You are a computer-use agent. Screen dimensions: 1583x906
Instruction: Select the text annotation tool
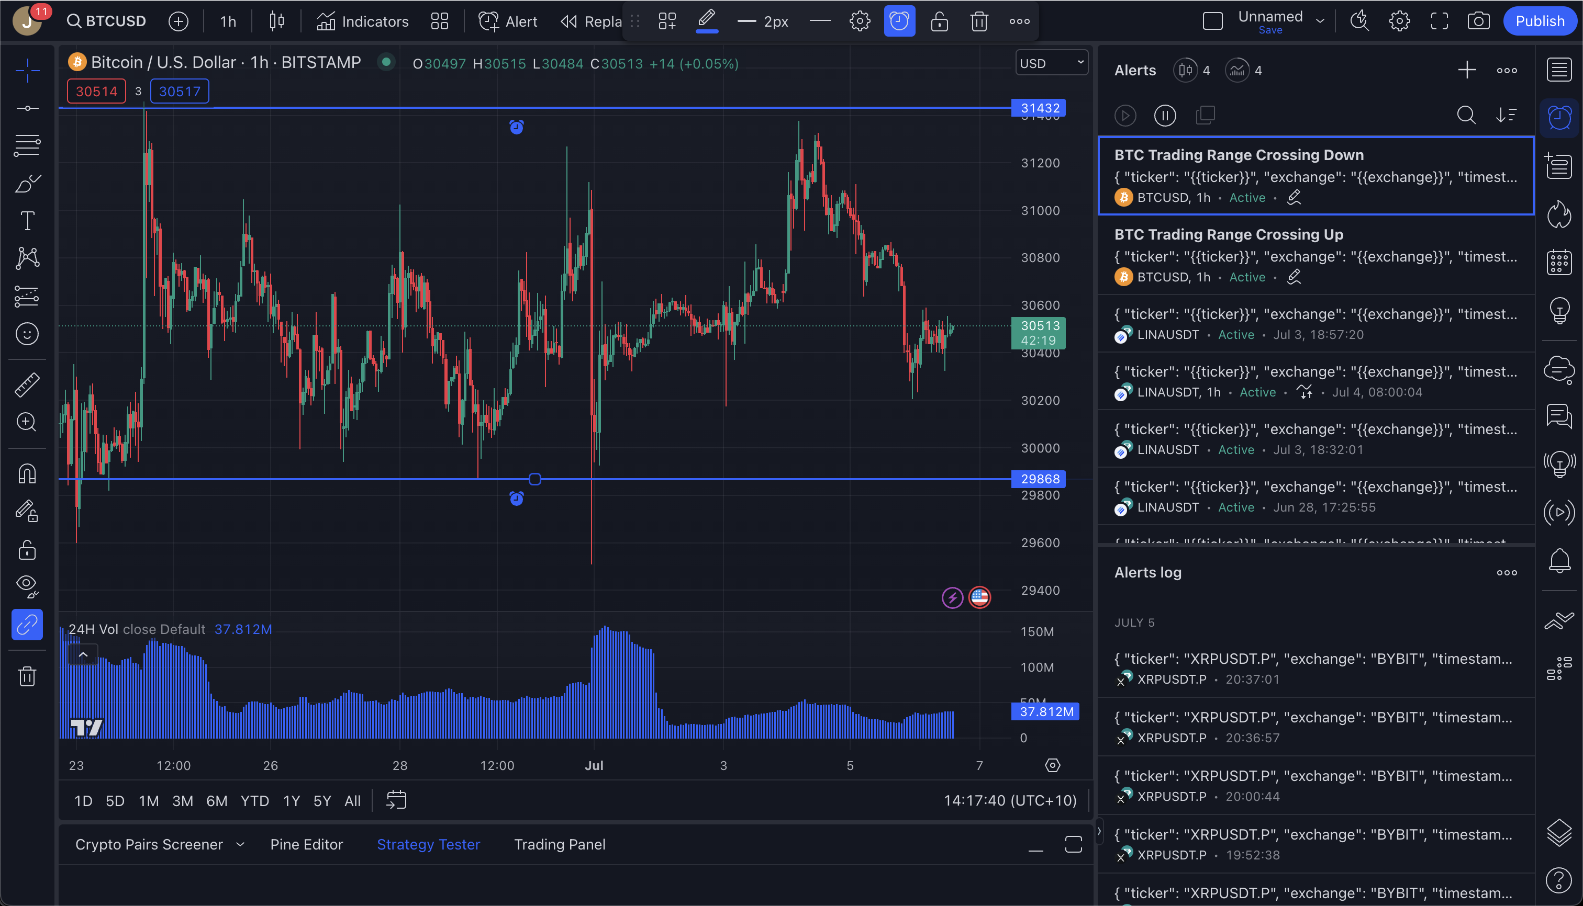27,220
